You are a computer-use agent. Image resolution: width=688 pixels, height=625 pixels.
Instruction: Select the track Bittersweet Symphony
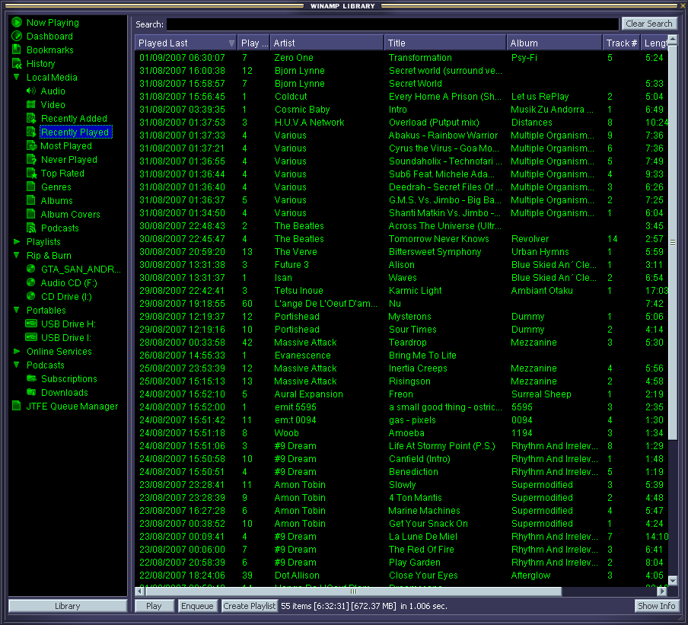402,251
